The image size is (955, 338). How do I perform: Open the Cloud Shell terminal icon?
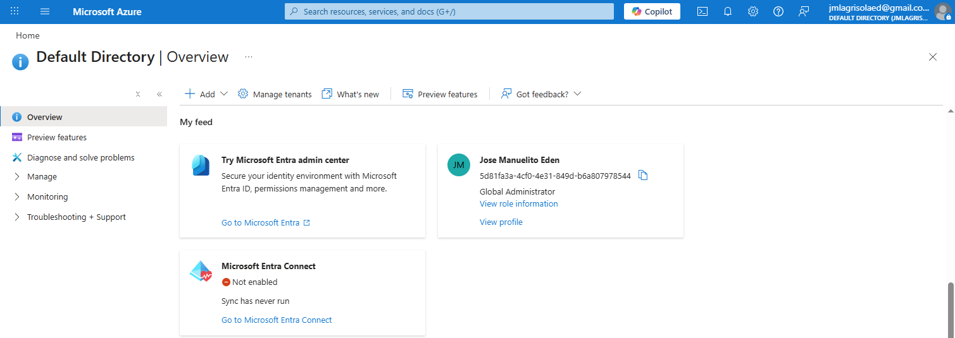point(702,11)
